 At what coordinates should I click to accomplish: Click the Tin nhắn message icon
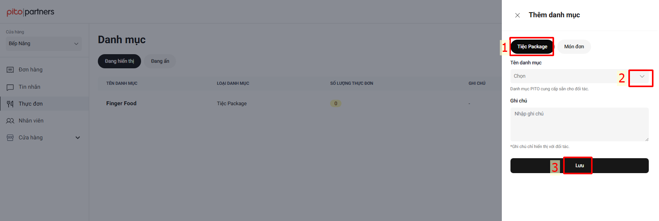tap(10, 87)
